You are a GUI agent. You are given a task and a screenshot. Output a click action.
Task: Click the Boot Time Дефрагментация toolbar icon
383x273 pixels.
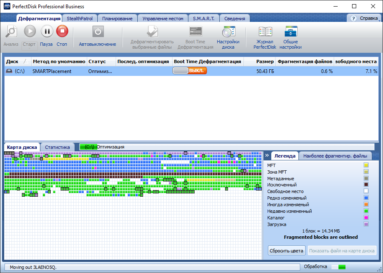(x=195, y=31)
